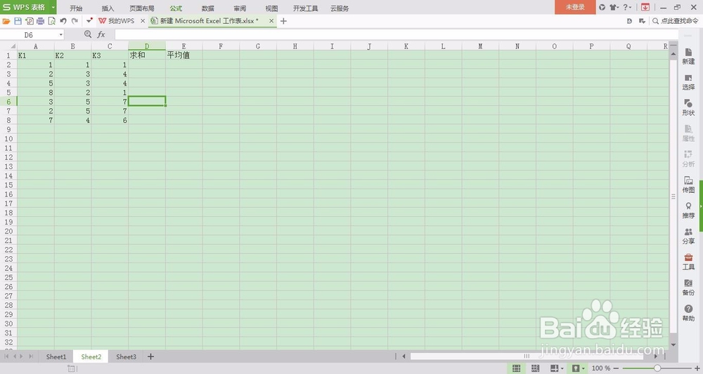703x374 pixels.
Task: Switch to page break preview in status bar
Action: point(535,368)
